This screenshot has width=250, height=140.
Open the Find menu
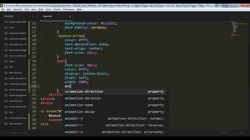(27, 9)
